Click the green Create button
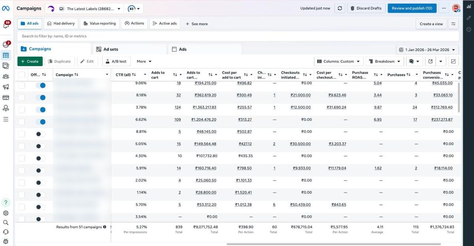This screenshot has height=246, width=474. click(x=30, y=61)
